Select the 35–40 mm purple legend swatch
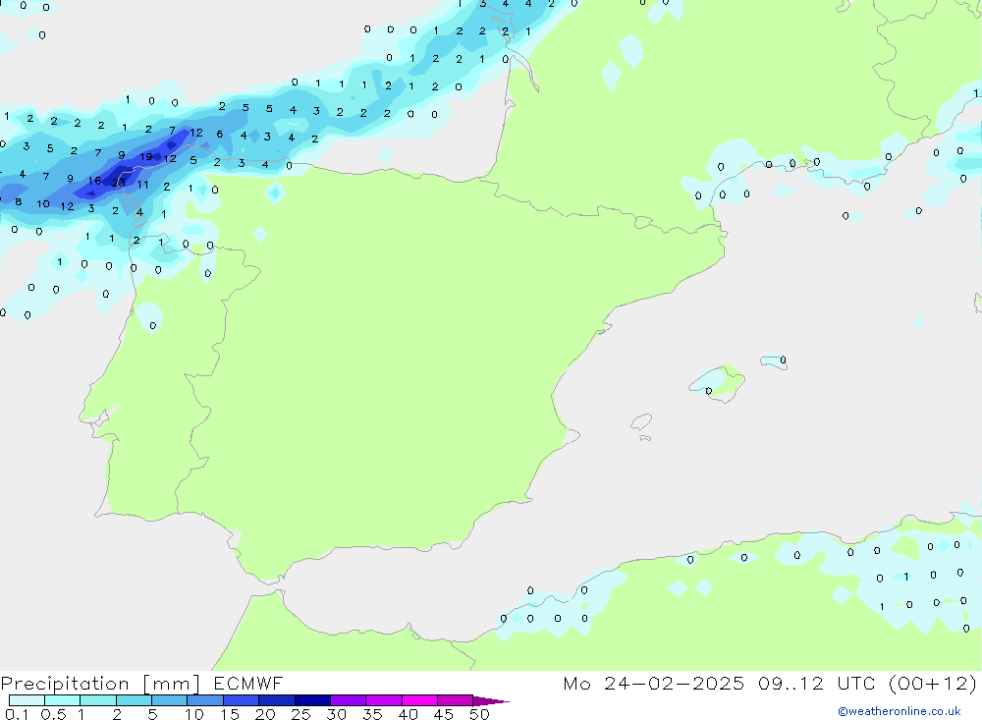Screen dimensions: 982x720 (384, 700)
